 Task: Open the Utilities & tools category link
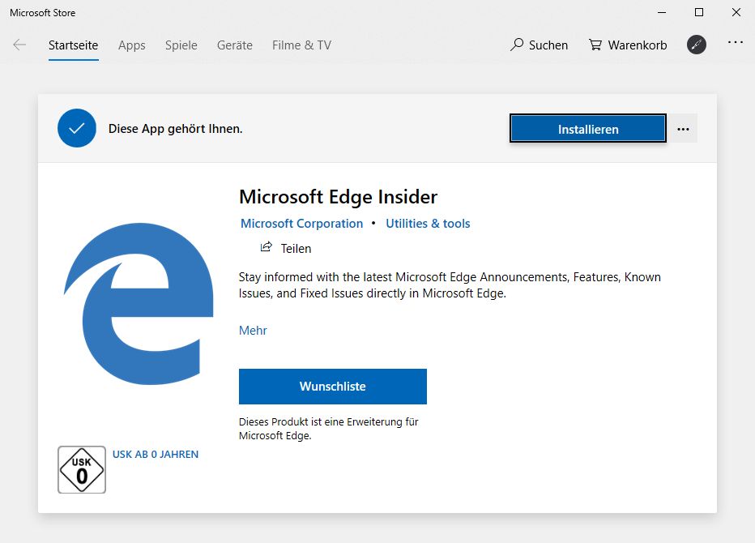[x=428, y=224]
